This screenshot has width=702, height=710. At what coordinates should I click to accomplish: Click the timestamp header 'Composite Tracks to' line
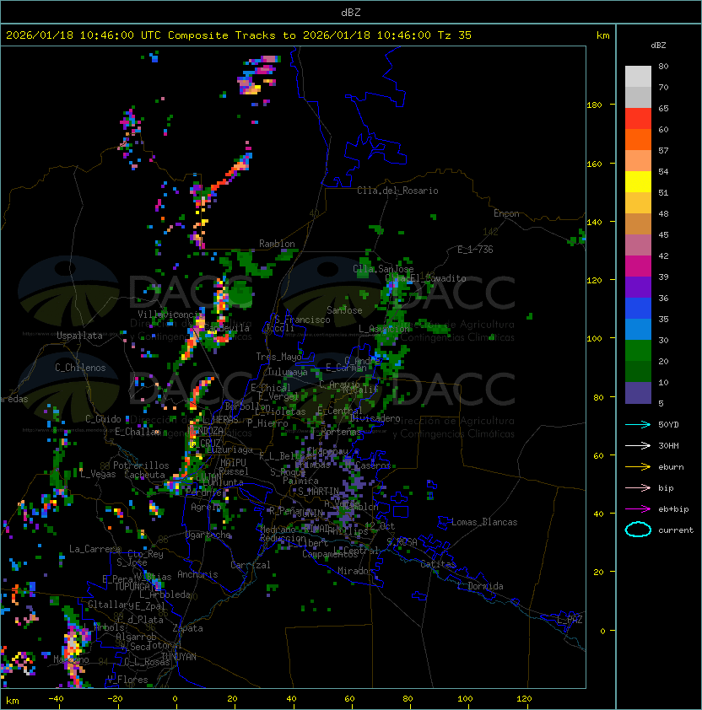pyautogui.click(x=239, y=35)
